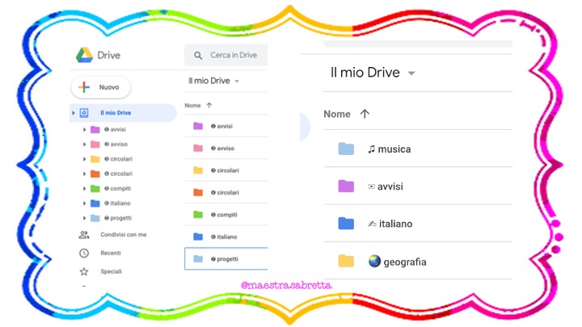Select the yellow geografia folder icon

pos(346,261)
